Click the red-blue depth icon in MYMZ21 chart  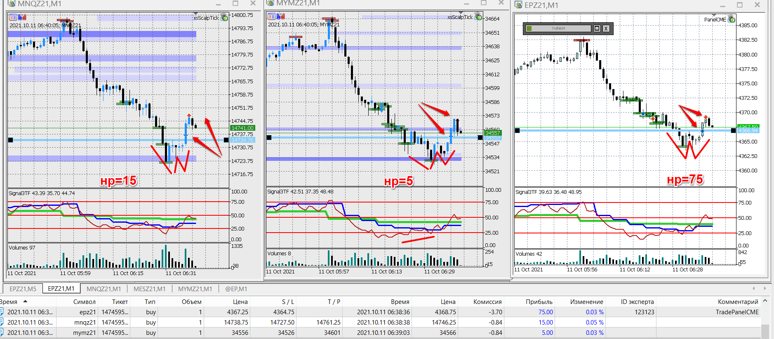(x=280, y=16)
